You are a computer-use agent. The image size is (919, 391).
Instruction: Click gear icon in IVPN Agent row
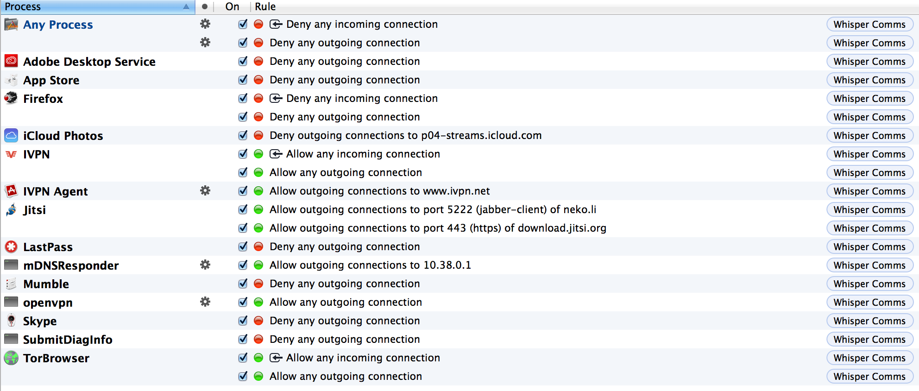click(205, 190)
